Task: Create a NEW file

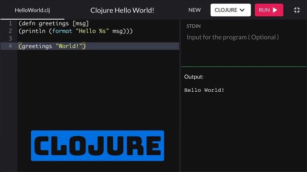Action: pos(194,10)
